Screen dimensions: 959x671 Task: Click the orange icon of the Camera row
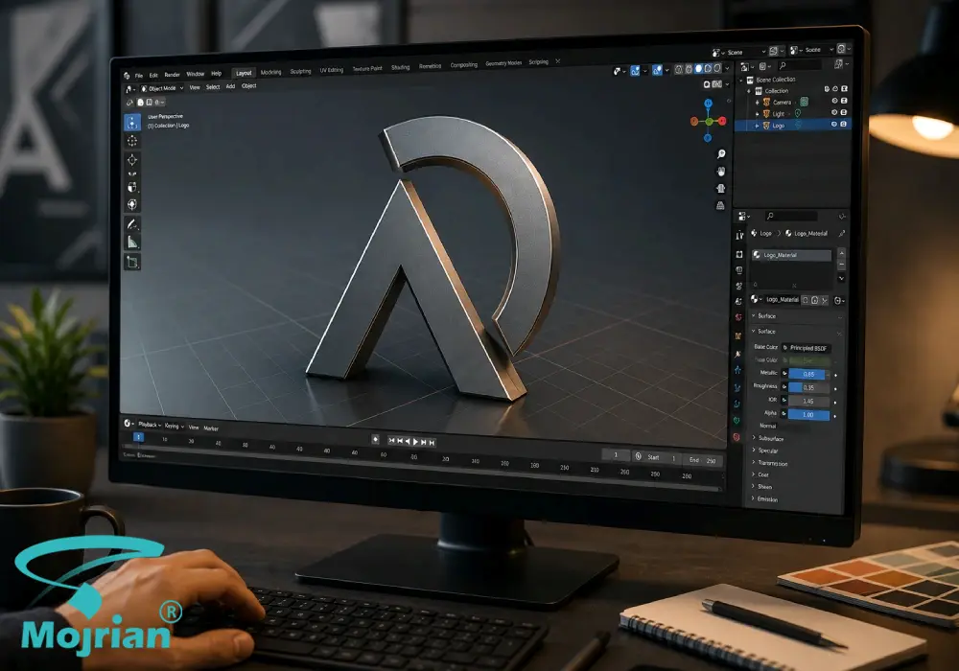click(766, 102)
